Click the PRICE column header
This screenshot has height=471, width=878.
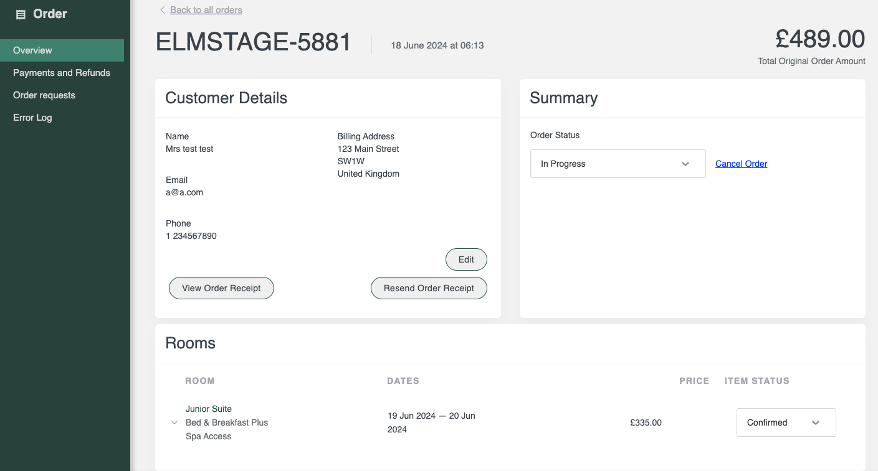tap(694, 381)
